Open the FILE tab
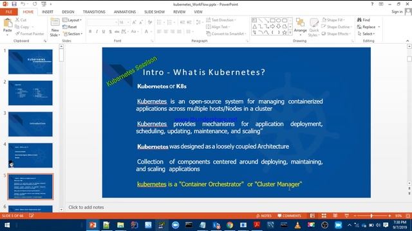This screenshot has width=412, height=231. pos(8,12)
